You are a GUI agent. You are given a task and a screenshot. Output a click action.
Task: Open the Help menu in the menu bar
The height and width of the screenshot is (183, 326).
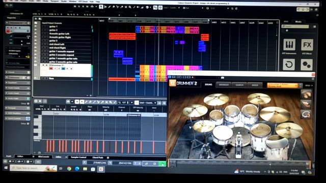98,2
